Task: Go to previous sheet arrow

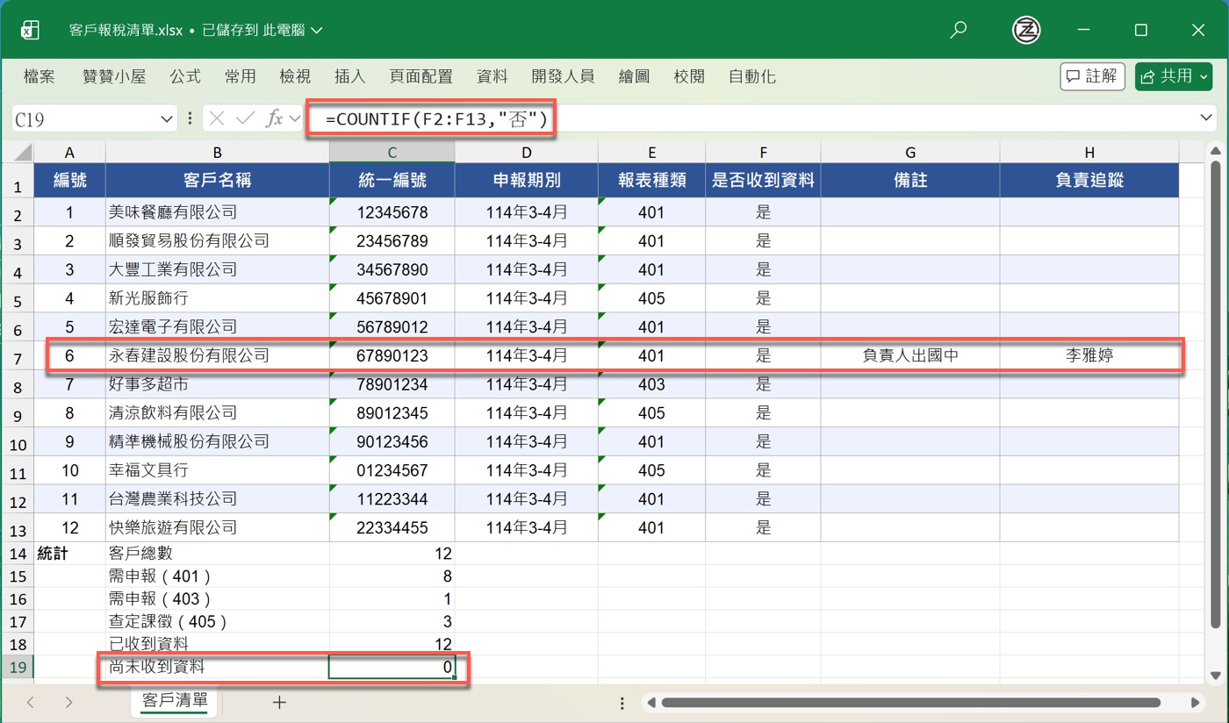Action: point(31,702)
